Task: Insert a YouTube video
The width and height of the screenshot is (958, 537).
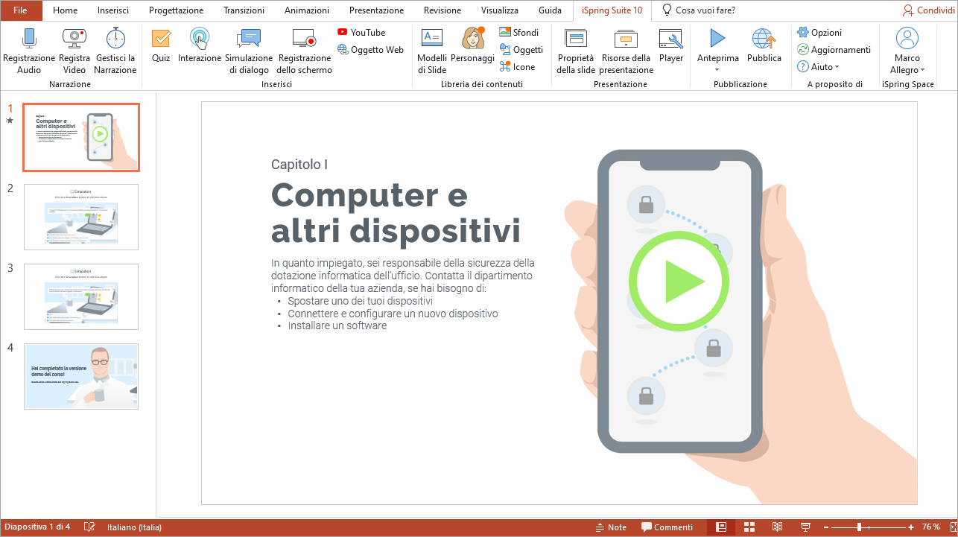Action: (361, 32)
